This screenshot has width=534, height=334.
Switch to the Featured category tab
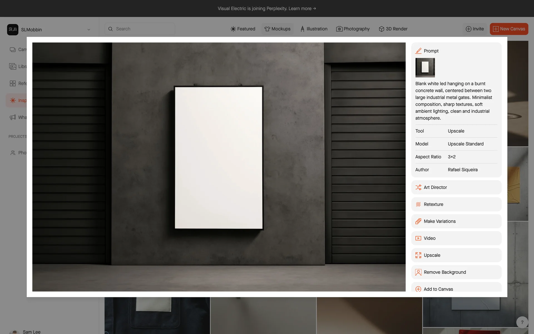point(243,29)
